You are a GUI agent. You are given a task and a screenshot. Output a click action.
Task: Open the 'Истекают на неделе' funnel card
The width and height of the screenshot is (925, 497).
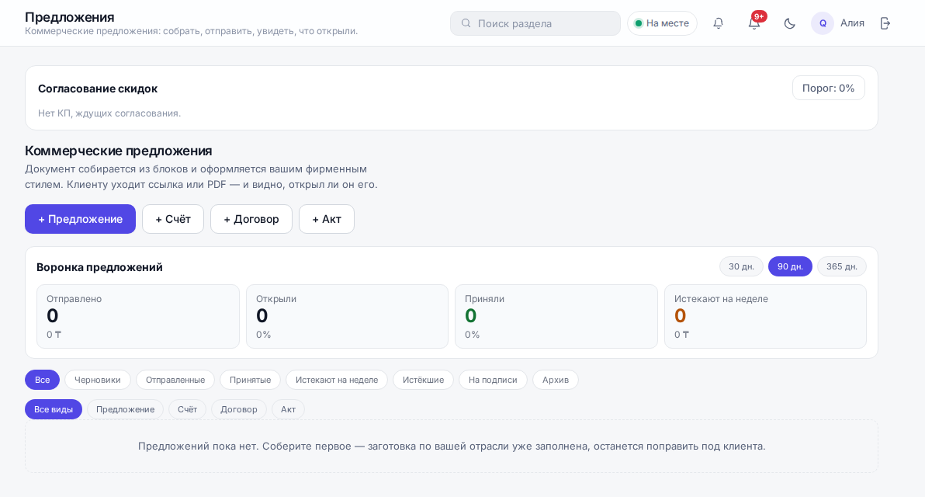765,316
